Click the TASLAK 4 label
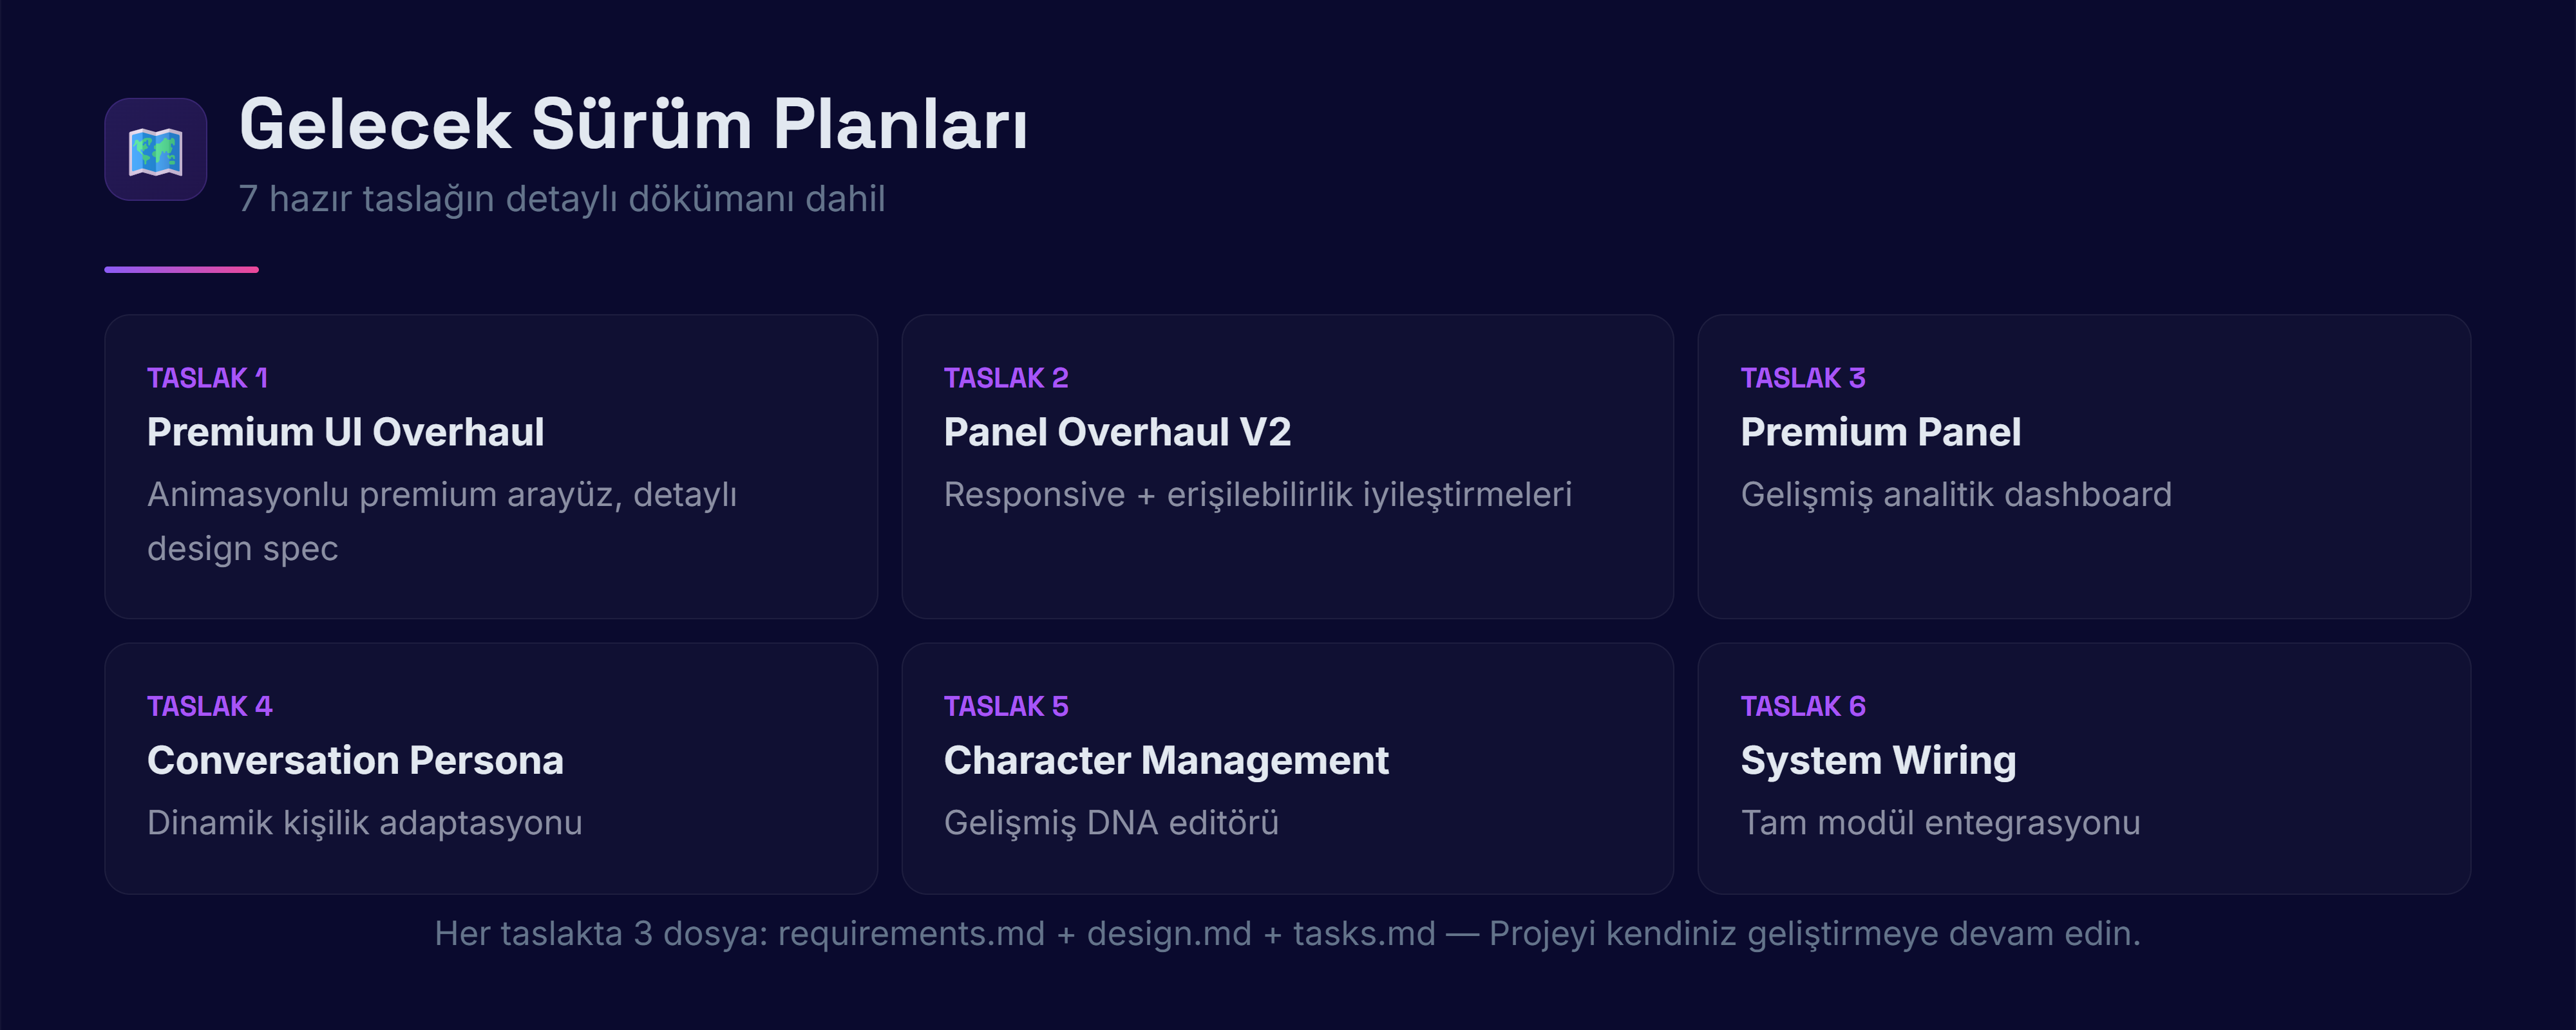This screenshot has width=2576, height=1030. [209, 706]
